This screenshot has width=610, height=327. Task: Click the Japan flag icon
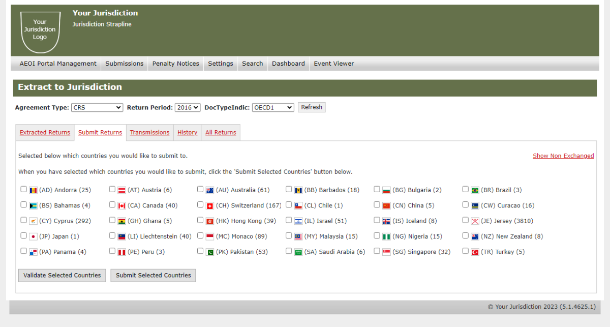point(33,236)
